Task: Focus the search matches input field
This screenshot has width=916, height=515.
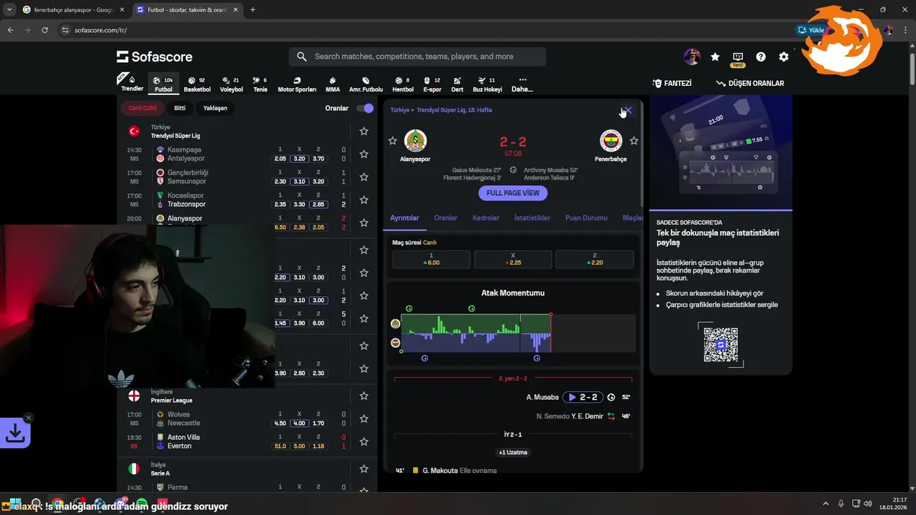Action: click(417, 57)
